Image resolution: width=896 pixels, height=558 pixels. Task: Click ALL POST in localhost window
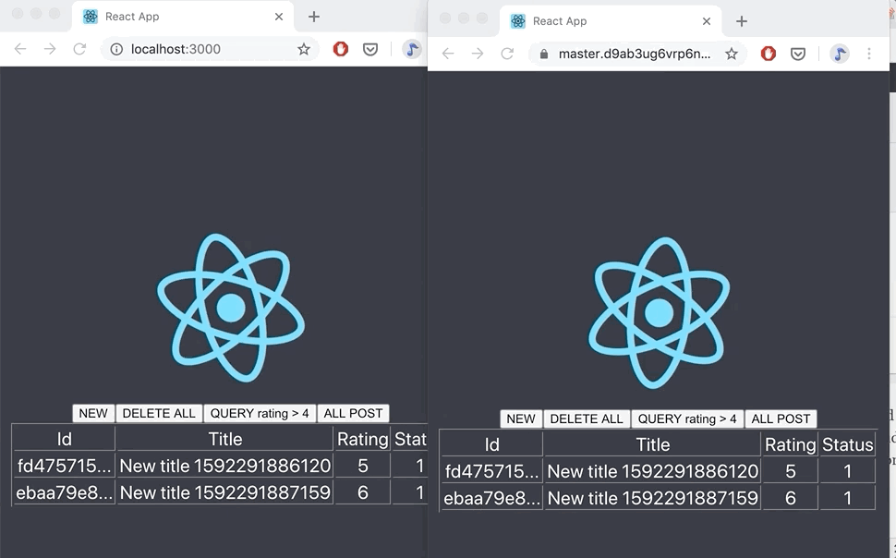[353, 413]
